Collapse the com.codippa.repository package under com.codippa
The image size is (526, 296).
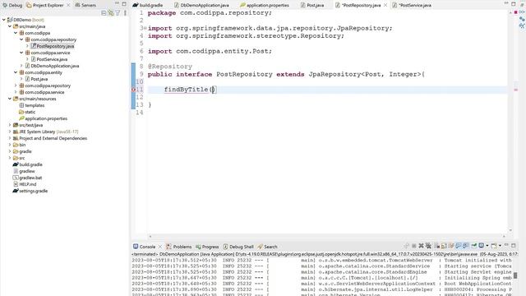click(x=21, y=39)
